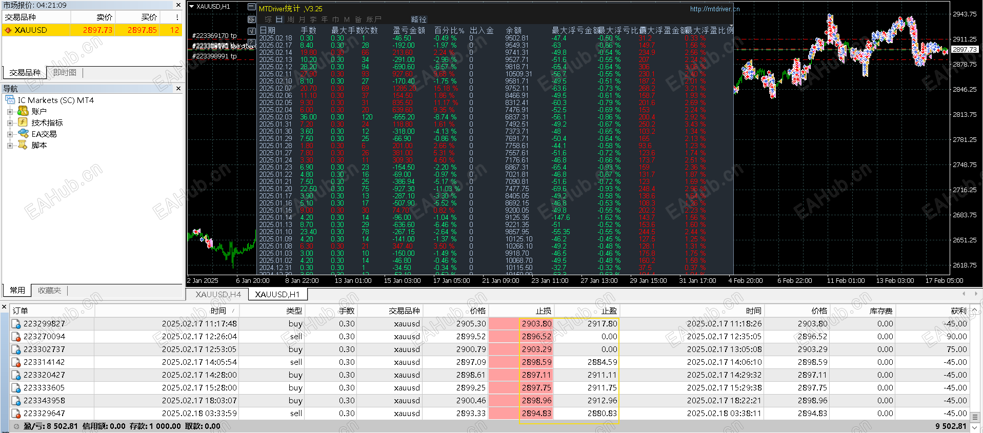Click the MTDriver √ checkmark icon
Screen dimensions: 983x433
pyautogui.click(x=251, y=31)
